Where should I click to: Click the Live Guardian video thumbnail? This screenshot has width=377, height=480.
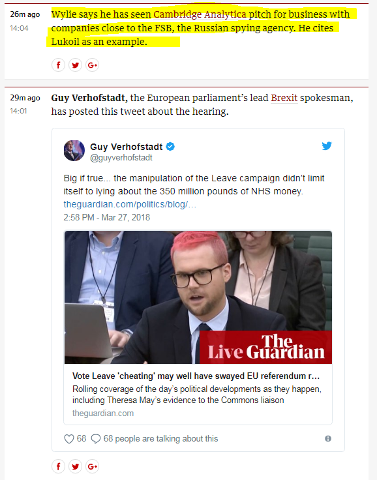coord(198,297)
